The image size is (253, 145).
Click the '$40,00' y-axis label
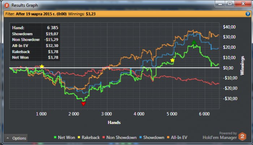point(229,27)
